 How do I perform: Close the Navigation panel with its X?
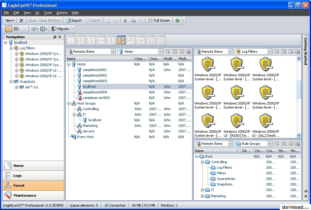60,37
